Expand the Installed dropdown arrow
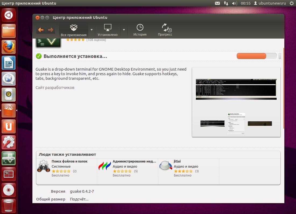The width and height of the screenshot is (296, 214). tap(124, 30)
